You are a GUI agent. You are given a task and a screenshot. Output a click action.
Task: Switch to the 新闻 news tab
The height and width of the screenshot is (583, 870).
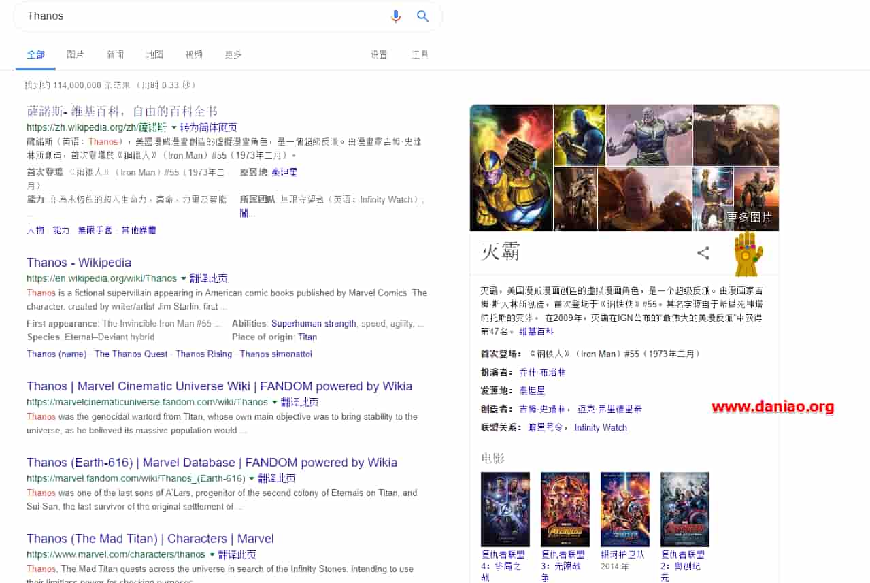115,54
